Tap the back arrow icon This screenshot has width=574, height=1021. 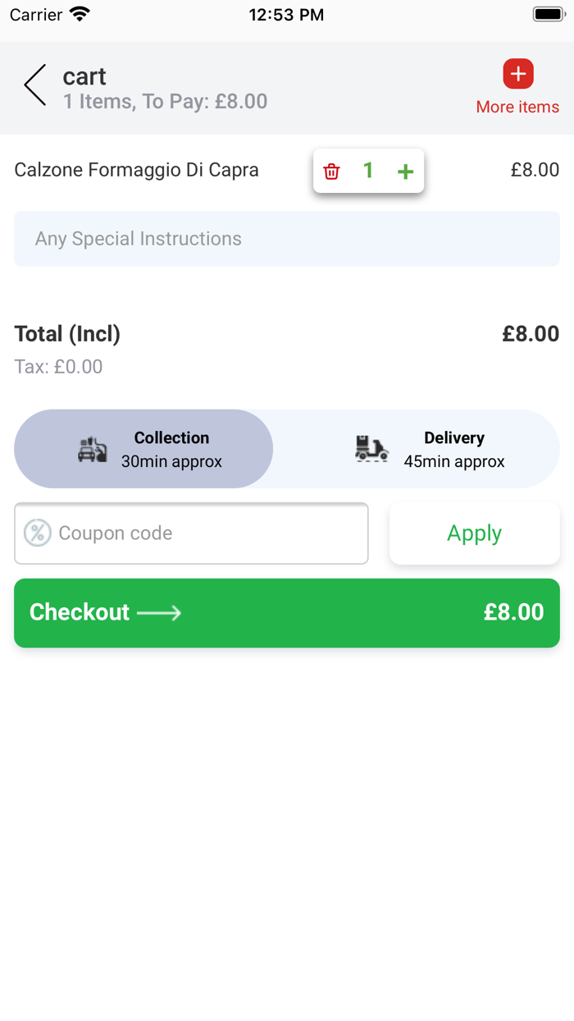point(35,85)
